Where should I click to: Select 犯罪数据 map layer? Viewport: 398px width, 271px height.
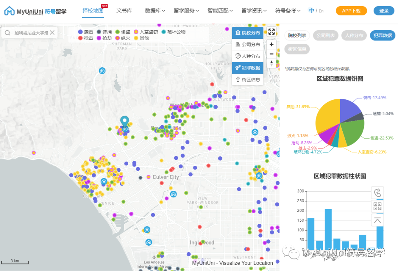coord(248,68)
